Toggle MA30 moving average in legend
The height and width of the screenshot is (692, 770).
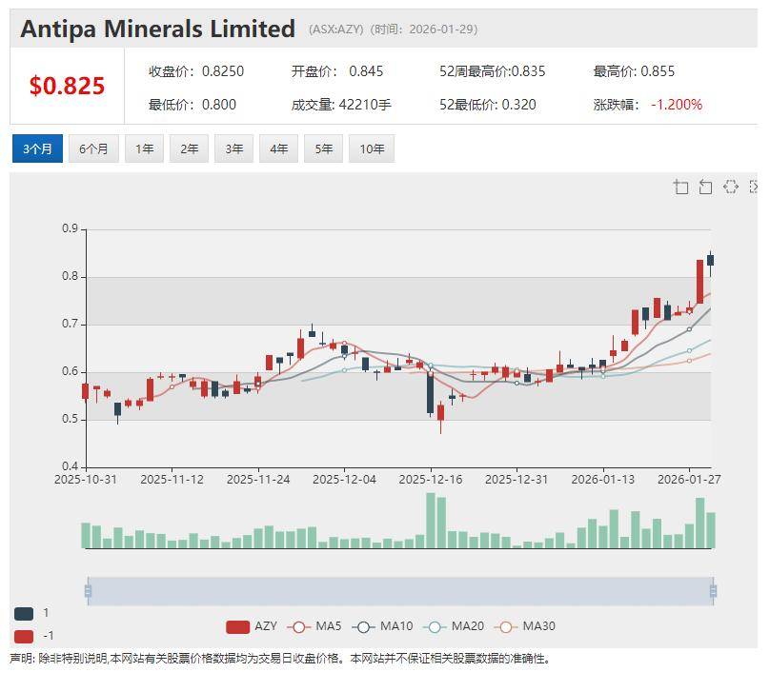525,626
